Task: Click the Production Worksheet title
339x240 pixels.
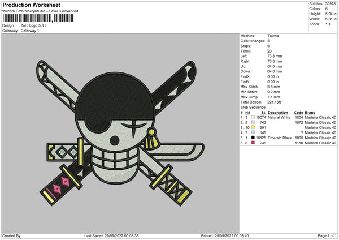Action: [x=31, y=5]
